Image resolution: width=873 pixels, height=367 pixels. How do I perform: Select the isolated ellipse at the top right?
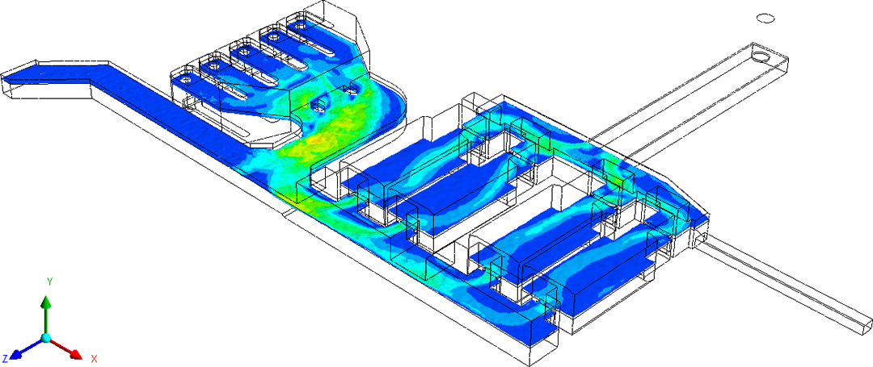click(x=765, y=17)
